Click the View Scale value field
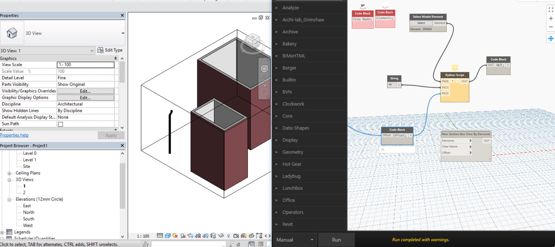The width and height of the screenshot is (555, 247). tap(85, 65)
